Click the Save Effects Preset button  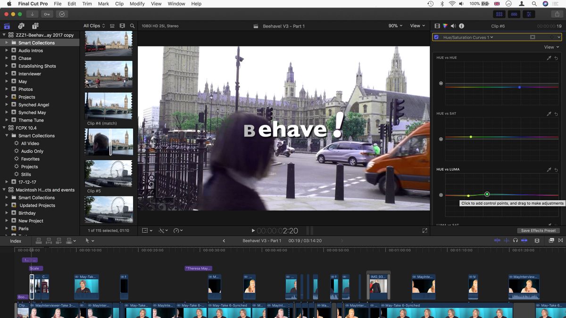(x=538, y=230)
